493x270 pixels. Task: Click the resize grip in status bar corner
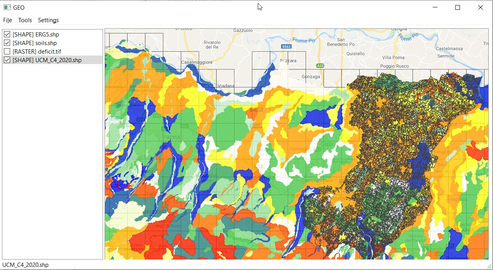(490, 267)
